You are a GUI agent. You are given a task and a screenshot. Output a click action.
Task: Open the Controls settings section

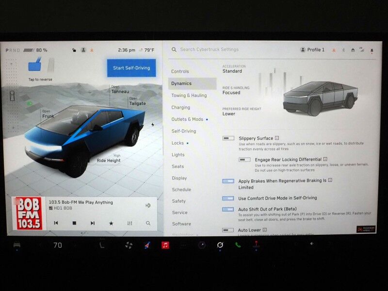point(180,71)
